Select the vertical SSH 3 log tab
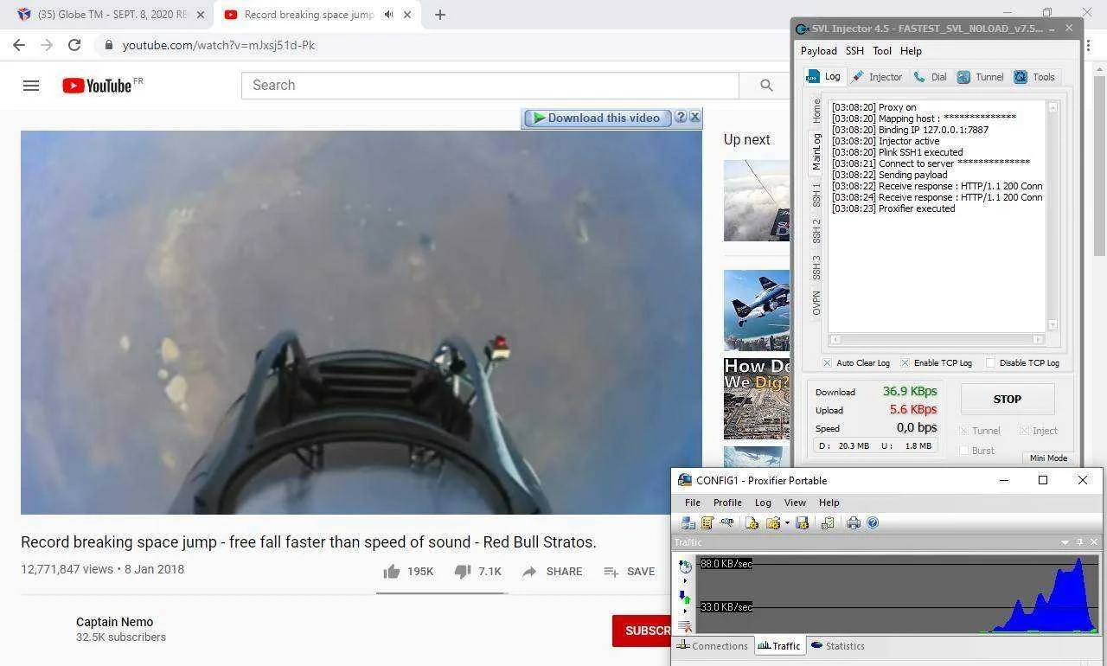Screen dimensions: 1107x666 click(816, 267)
